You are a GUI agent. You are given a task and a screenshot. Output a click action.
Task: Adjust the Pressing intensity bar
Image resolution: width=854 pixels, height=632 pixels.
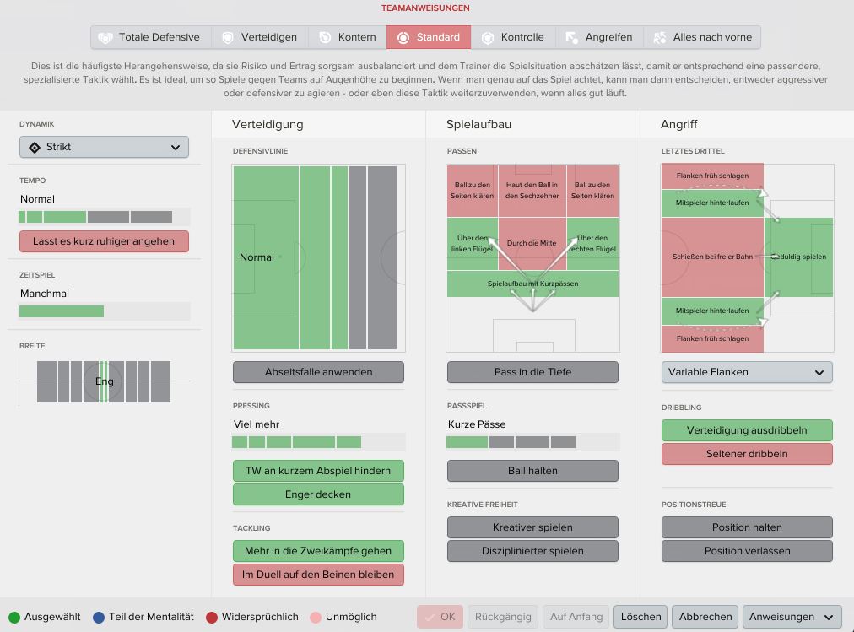(319, 442)
